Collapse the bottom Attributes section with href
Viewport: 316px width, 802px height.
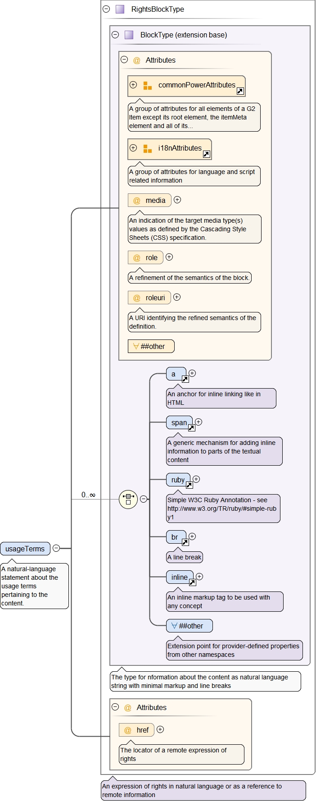point(115,707)
